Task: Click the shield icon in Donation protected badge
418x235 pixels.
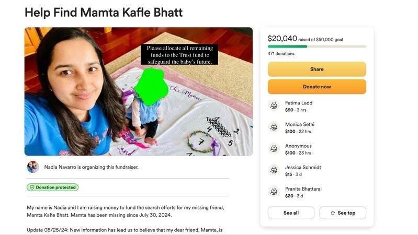Action: pos(31,187)
